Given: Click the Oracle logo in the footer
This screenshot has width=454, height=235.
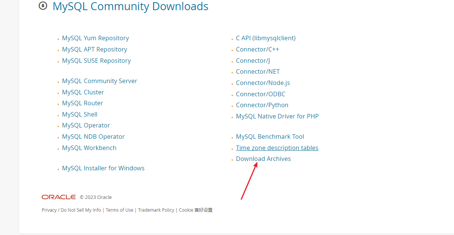Looking at the screenshot, I should [x=59, y=197].
